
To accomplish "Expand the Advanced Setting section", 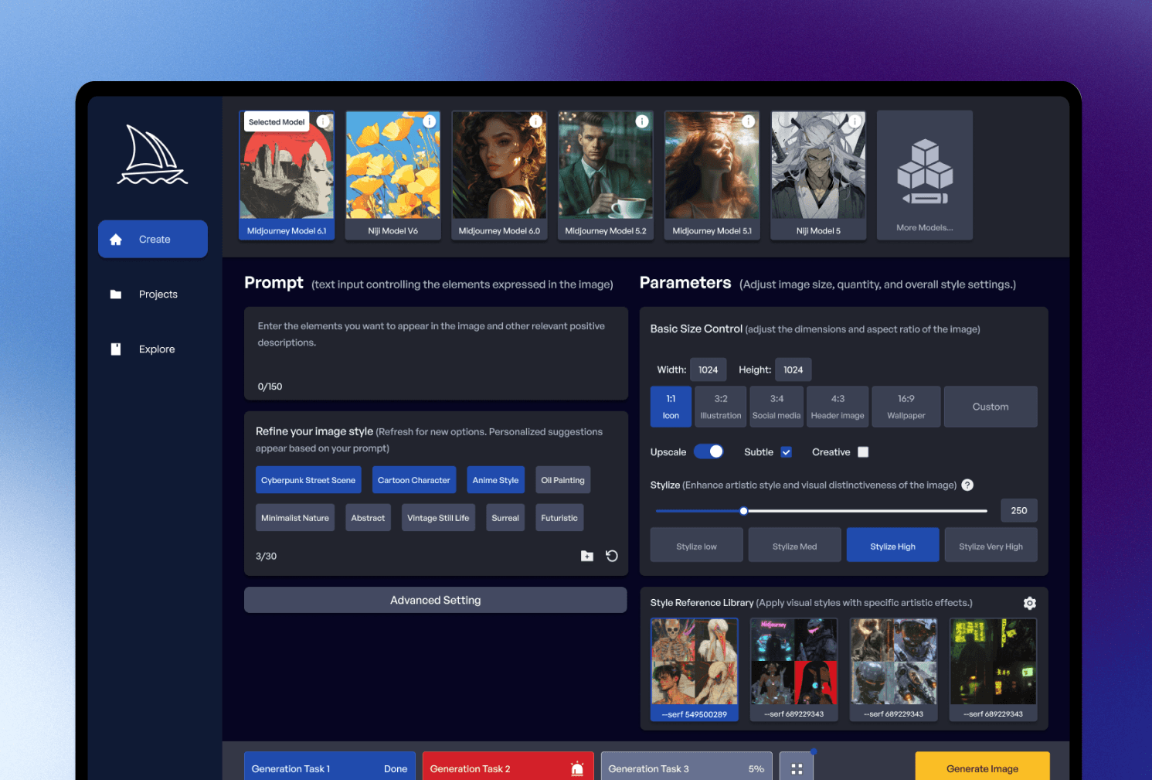I will click(436, 600).
